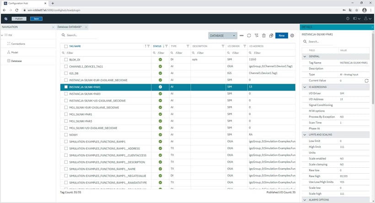Click the New tag button
The height and width of the screenshot is (203, 375).
[282, 36]
